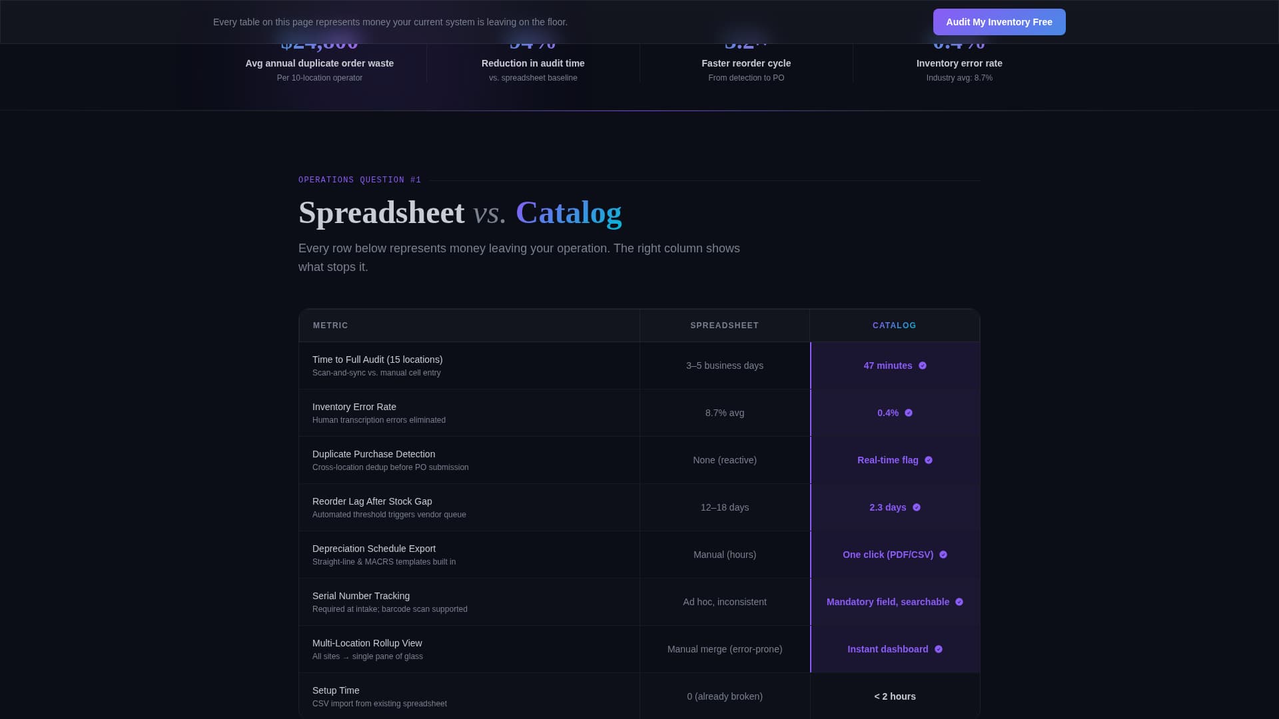Image resolution: width=1279 pixels, height=719 pixels.
Task: Click the '3–5 business days' spreadsheet cell
Action: pyautogui.click(x=725, y=365)
